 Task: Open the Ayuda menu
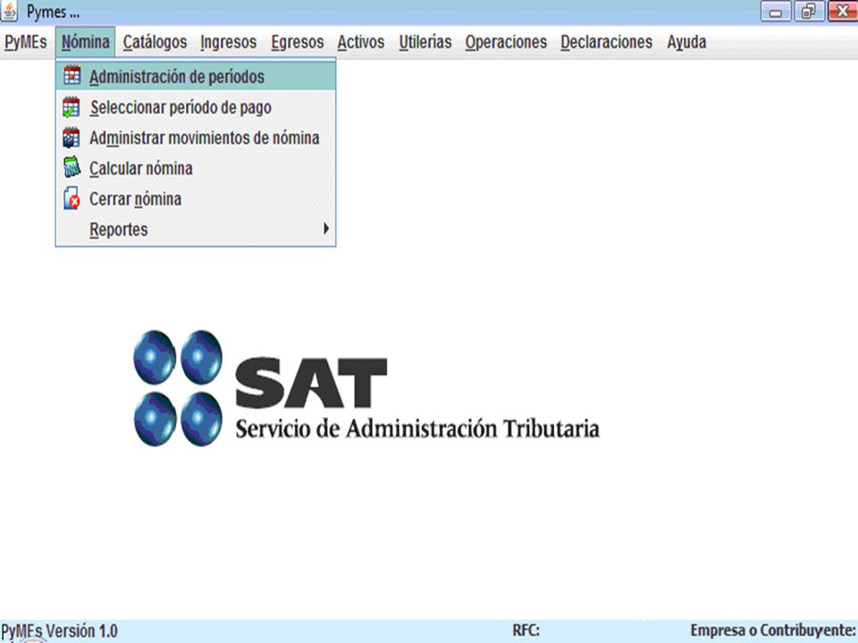(x=686, y=42)
